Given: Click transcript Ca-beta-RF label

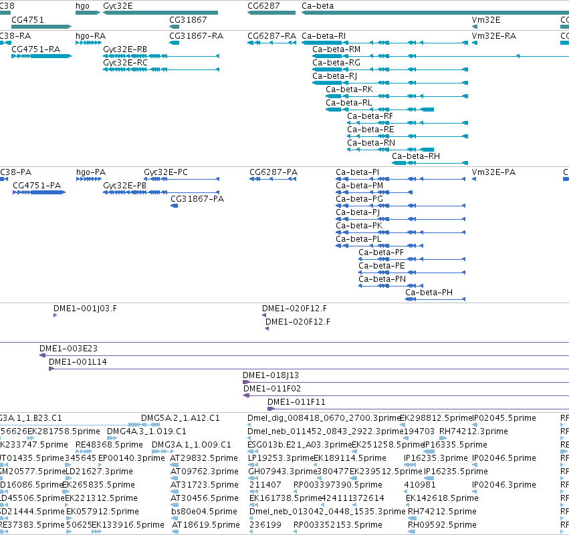Looking at the screenshot, I should coord(370,116).
